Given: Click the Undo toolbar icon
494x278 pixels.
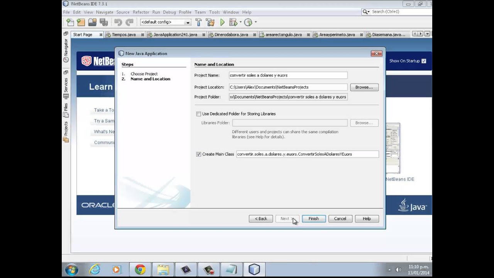Looking at the screenshot, I should tap(118, 22).
